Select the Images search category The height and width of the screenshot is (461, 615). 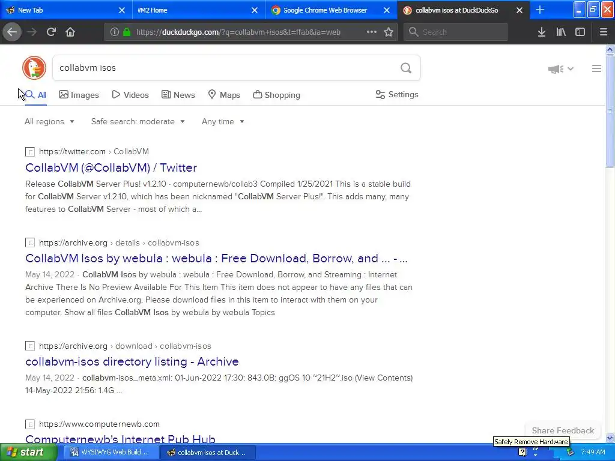point(79,95)
